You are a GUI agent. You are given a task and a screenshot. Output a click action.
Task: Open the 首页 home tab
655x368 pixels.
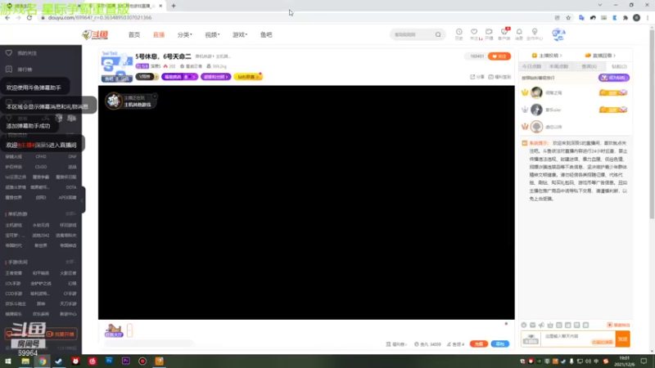134,34
